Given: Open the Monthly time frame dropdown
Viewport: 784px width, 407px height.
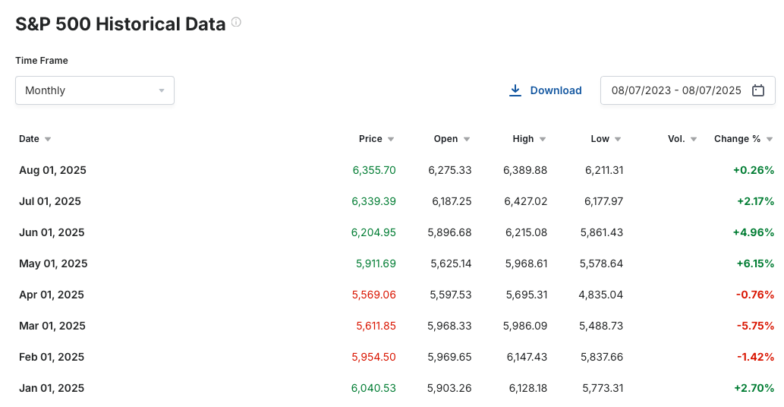Looking at the screenshot, I should (95, 90).
